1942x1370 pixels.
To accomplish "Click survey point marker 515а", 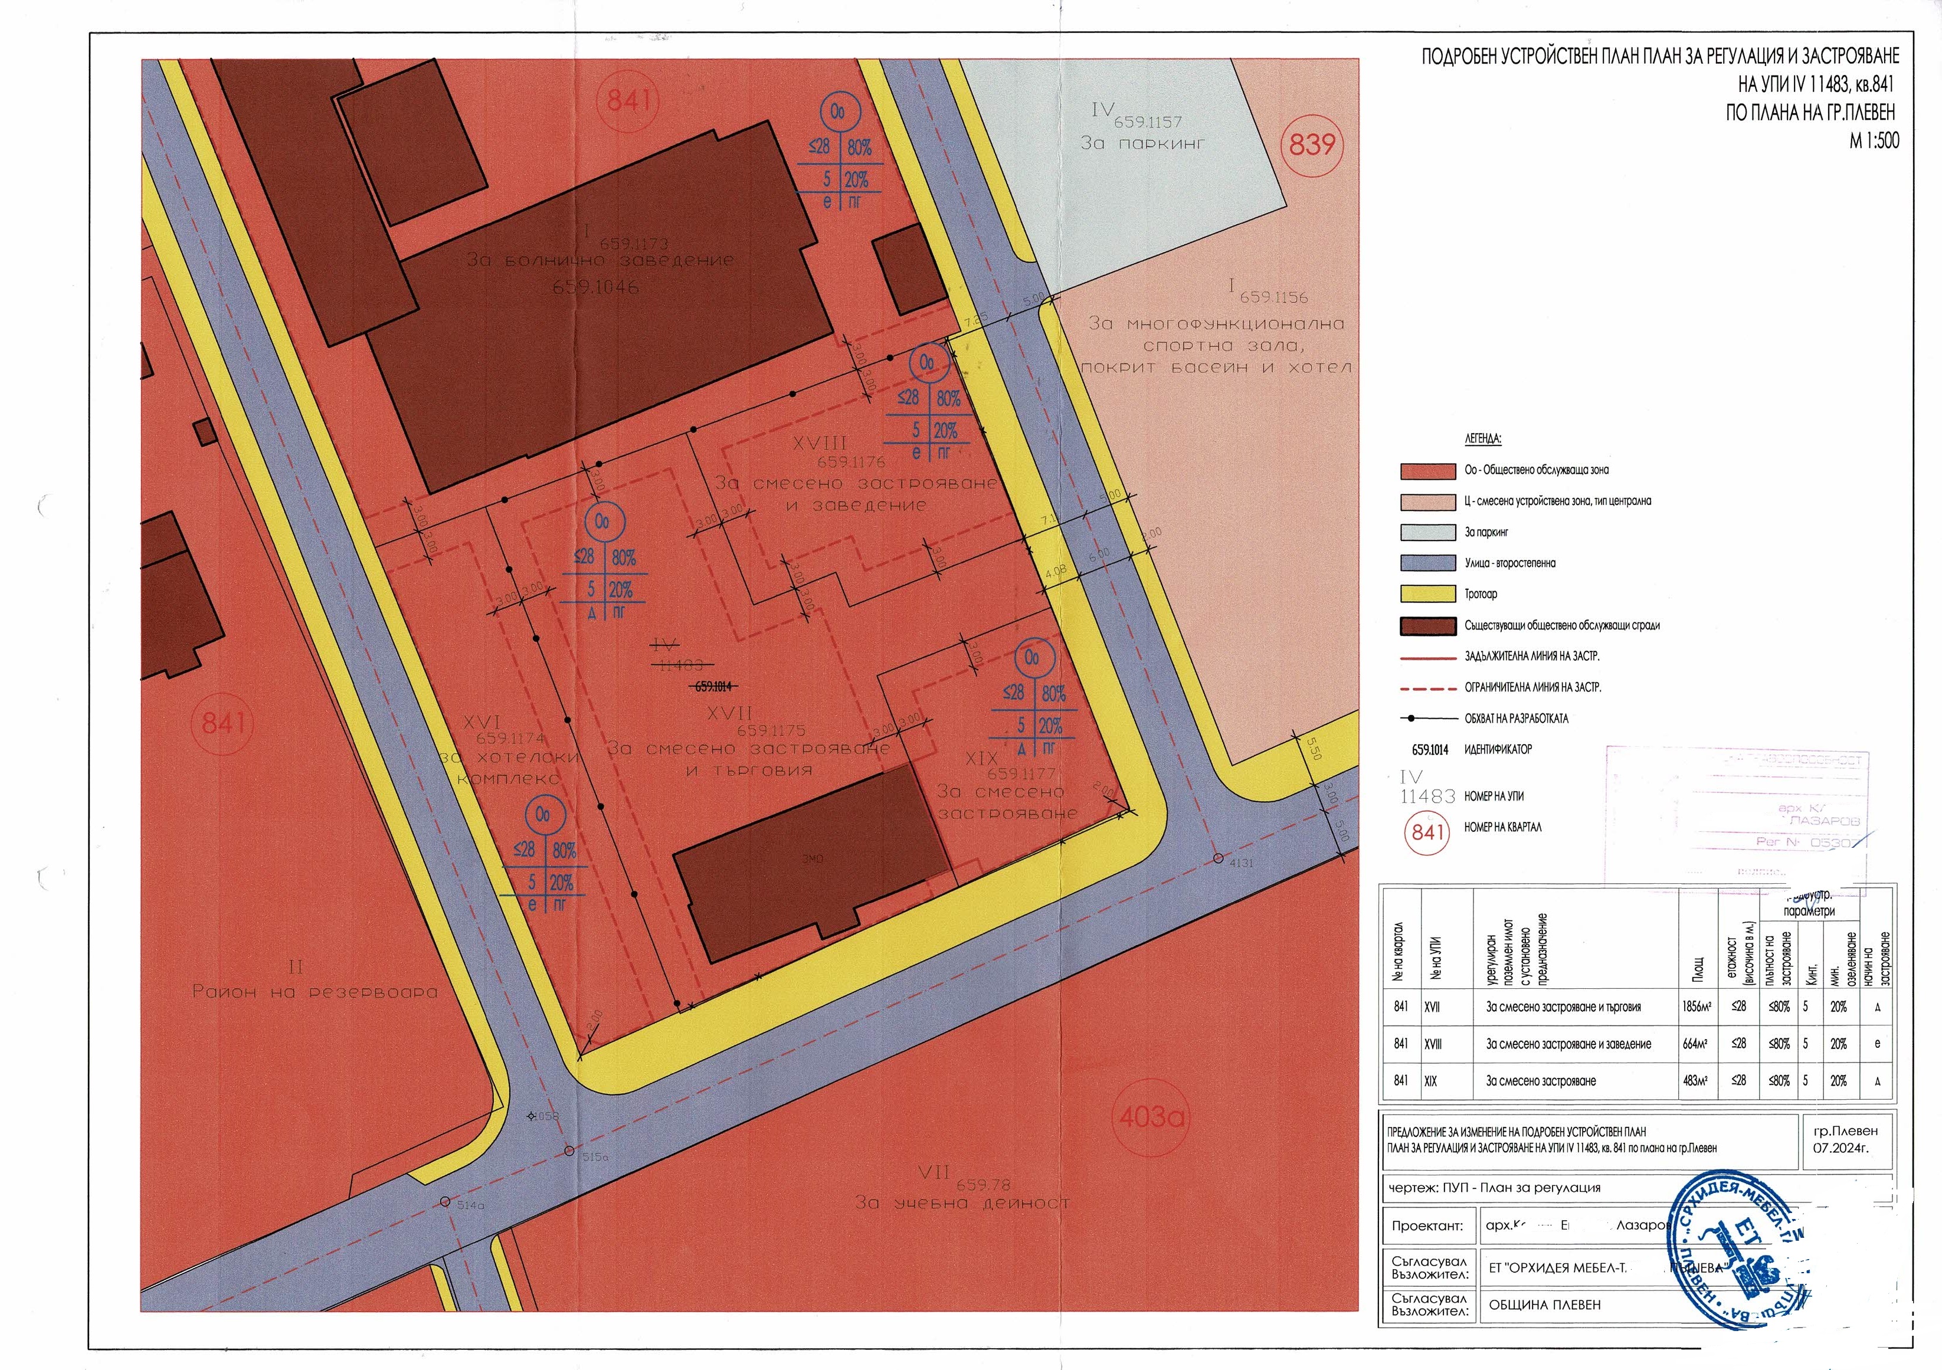I will (x=569, y=1152).
